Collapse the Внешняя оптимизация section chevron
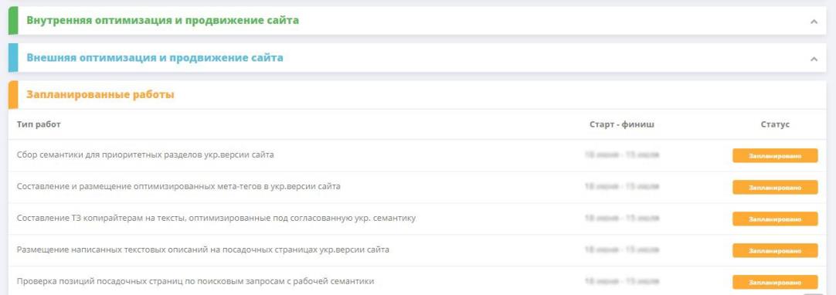The height and width of the screenshot is (295, 836). tap(814, 59)
